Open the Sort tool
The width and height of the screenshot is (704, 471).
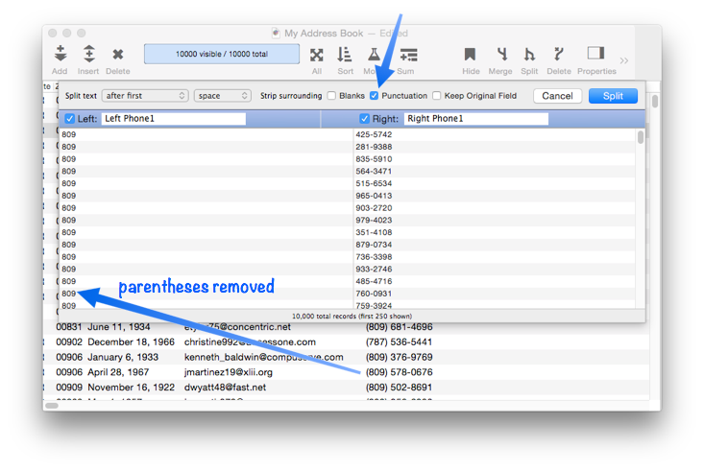pyautogui.click(x=345, y=56)
